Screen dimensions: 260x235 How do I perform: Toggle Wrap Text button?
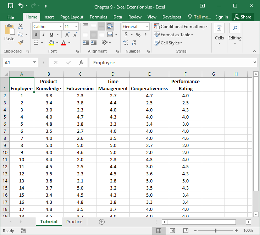pos(110,26)
